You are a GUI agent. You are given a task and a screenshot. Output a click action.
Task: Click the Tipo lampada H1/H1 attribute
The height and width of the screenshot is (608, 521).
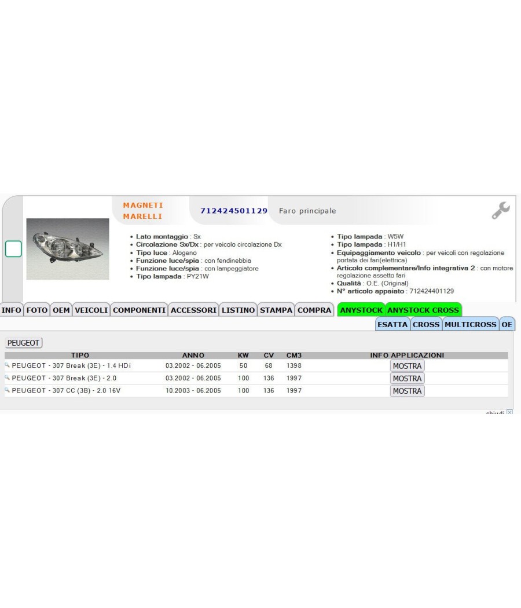coord(371,244)
